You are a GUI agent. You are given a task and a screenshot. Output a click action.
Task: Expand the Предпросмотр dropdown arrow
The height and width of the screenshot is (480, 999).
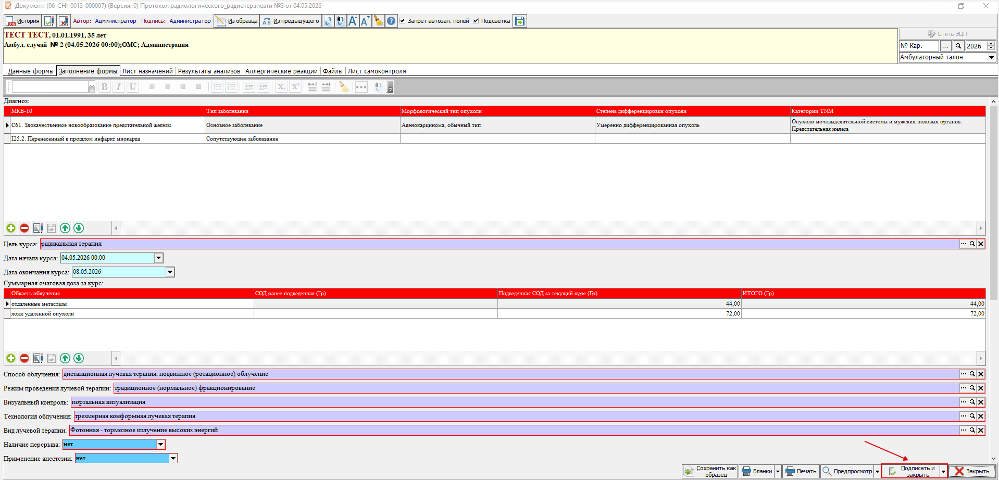click(877, 471)
